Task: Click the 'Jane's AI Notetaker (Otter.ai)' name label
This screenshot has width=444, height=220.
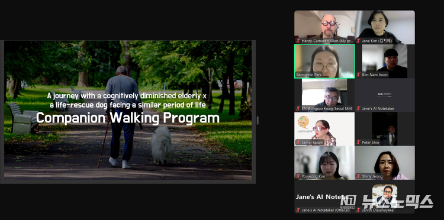Action: pyautogui.click(x=326, y=210)
